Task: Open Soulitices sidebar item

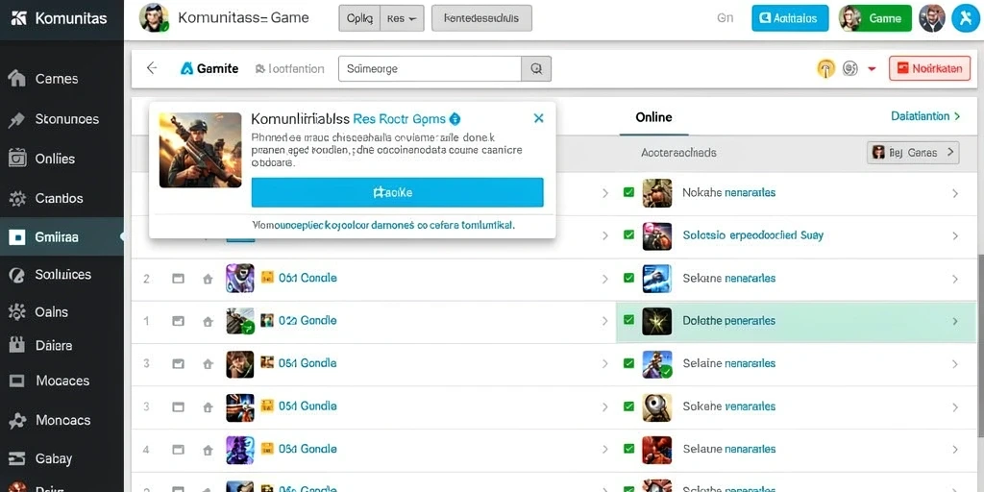Action: pyautogui.click(x=61, y=274)
